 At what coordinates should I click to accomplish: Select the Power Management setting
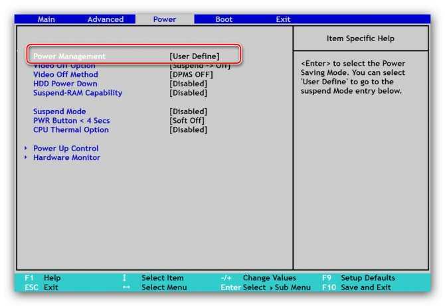click(69, 56)
